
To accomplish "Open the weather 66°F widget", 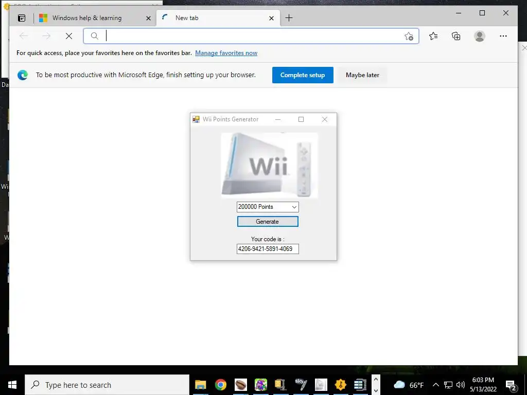I will click(x=409, y=385).
